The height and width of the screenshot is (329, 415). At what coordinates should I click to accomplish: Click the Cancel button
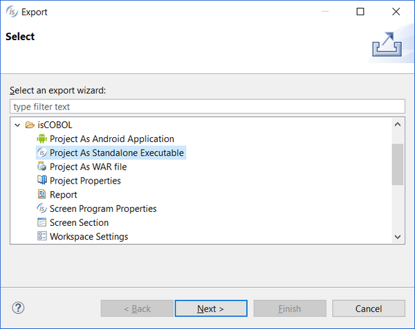click(x=369, y=309)
